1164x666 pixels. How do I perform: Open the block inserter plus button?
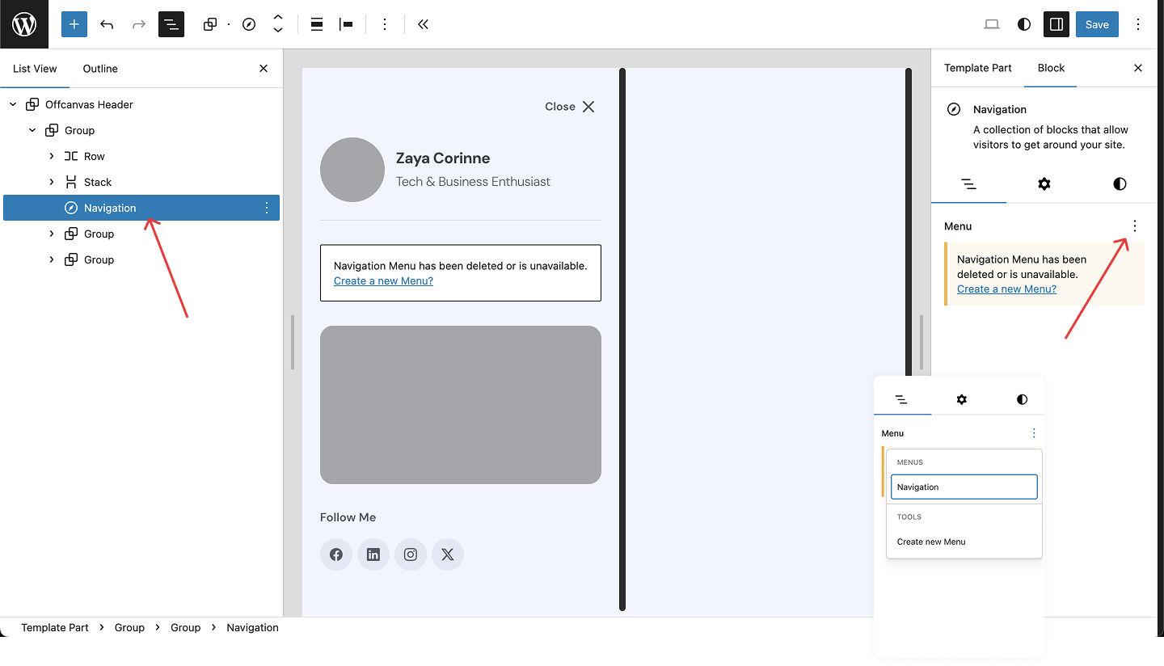coord(74,24)
